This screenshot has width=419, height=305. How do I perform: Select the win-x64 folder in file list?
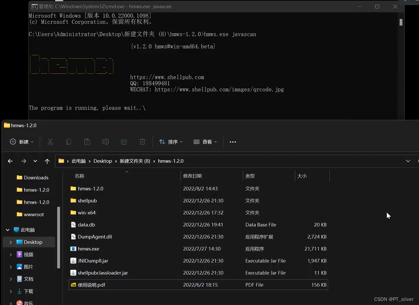coord(87,213)
